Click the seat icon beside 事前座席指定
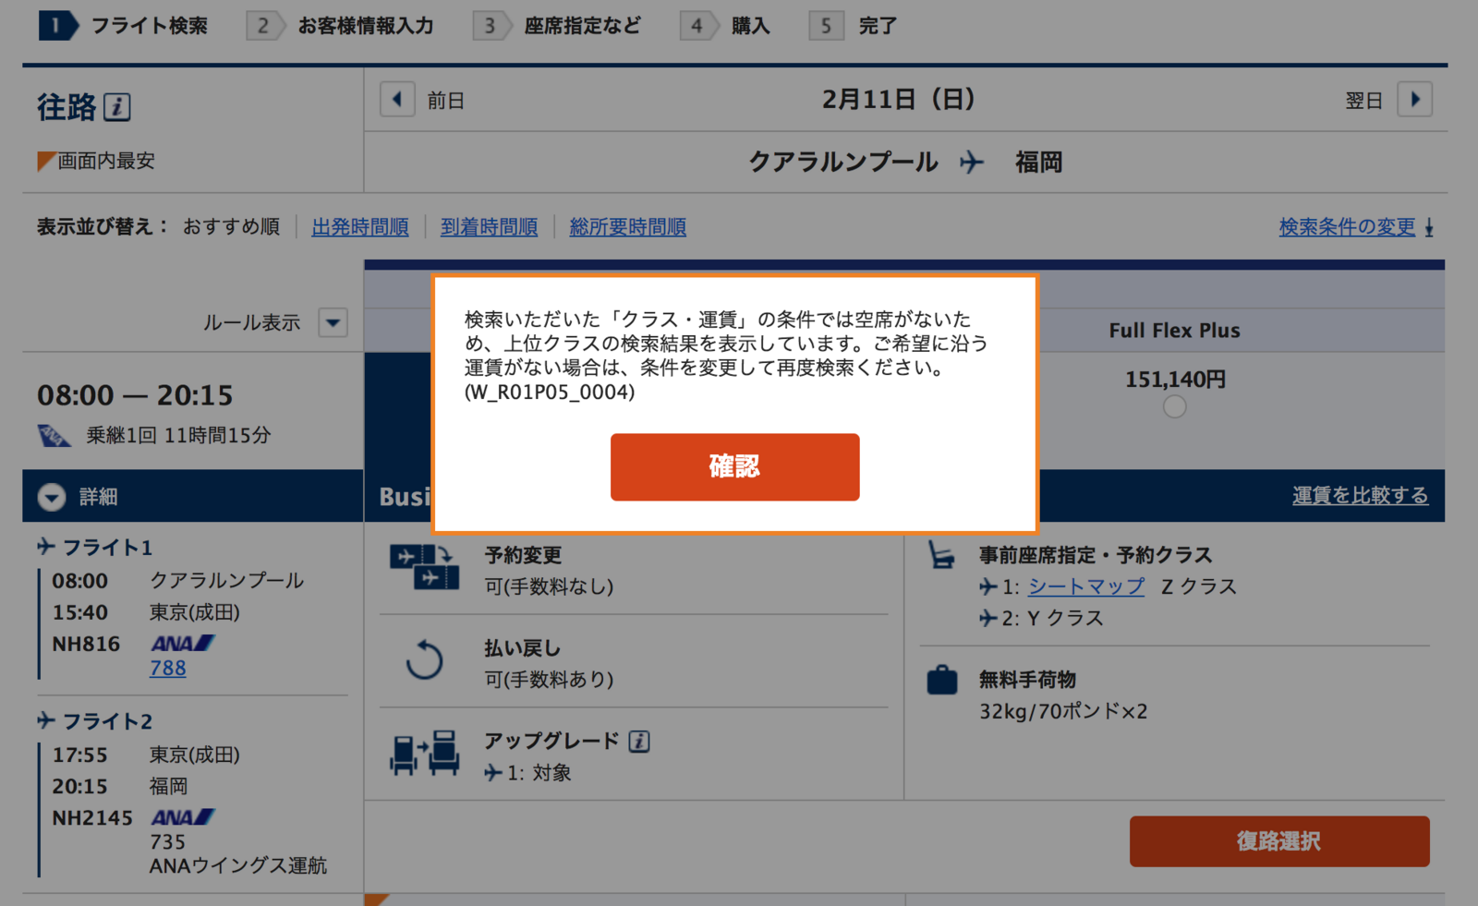Viewport: 1478px width, 906px height. click(941, 555)
